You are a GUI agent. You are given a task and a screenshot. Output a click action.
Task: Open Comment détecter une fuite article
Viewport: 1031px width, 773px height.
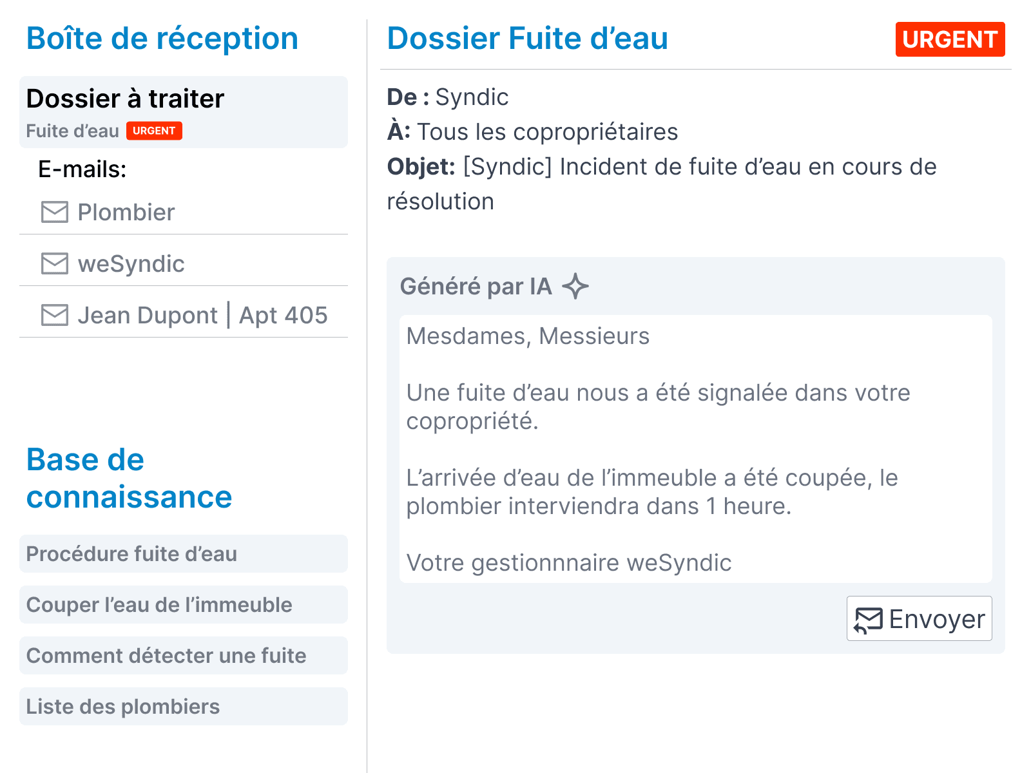[184, 655]
